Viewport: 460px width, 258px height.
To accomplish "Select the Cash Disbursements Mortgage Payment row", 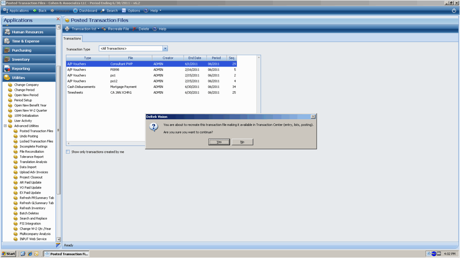I will [128, 87].
